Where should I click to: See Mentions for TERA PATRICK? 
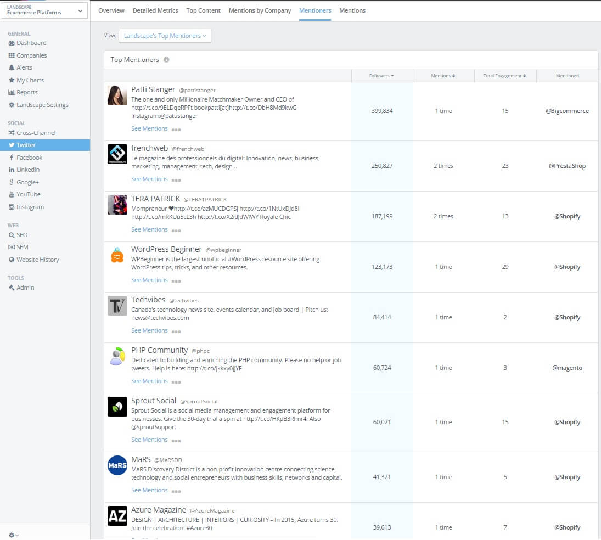[149, 229]
